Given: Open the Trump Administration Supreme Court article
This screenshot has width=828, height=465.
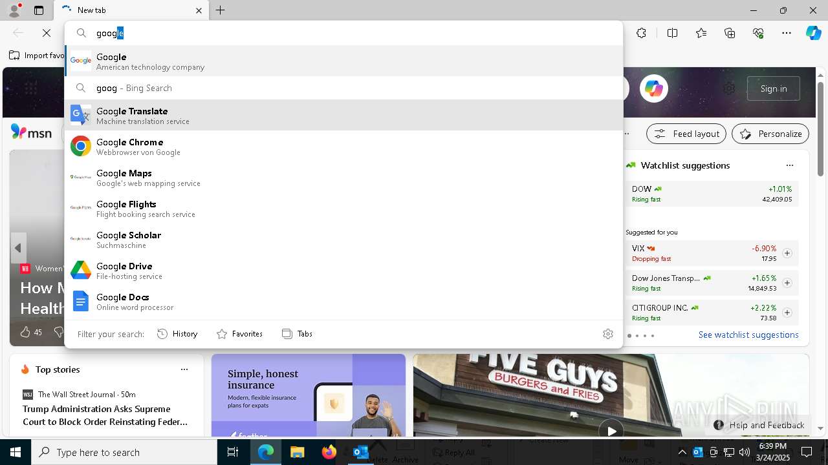Looking at the screenshot, I should [x=105, y=415].
